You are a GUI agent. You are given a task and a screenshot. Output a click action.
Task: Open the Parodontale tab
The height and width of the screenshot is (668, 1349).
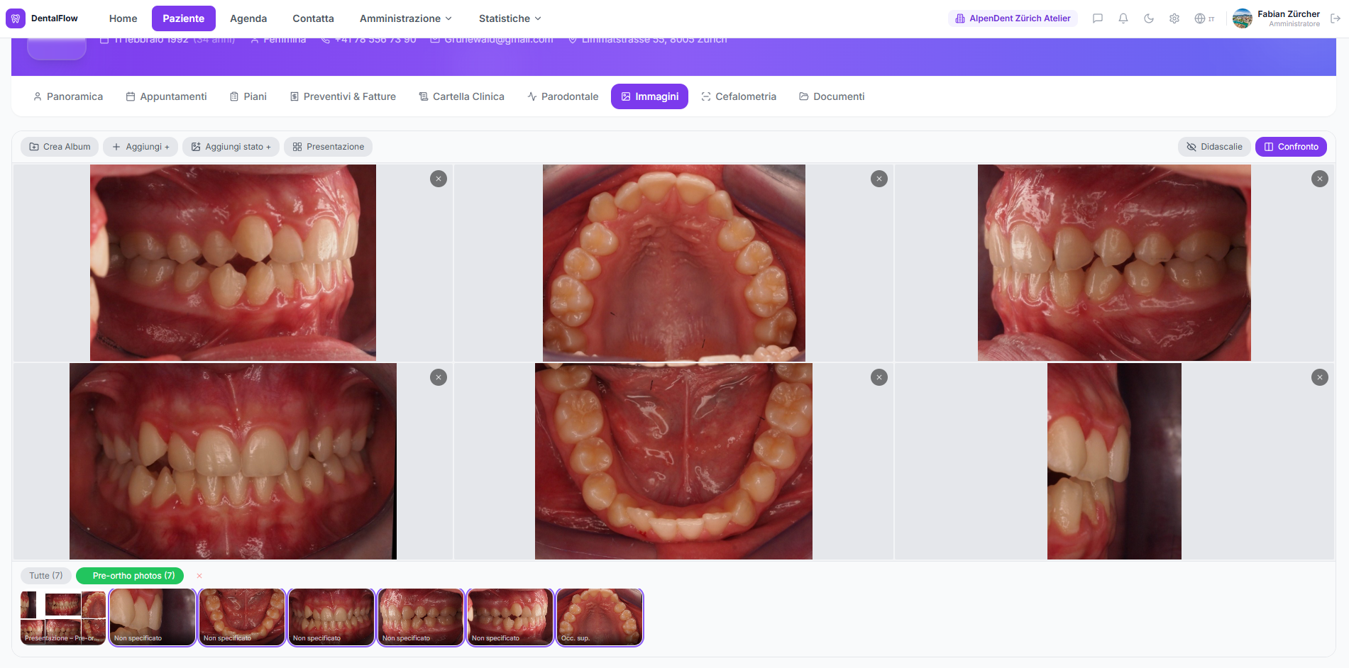tap(563, 96)
